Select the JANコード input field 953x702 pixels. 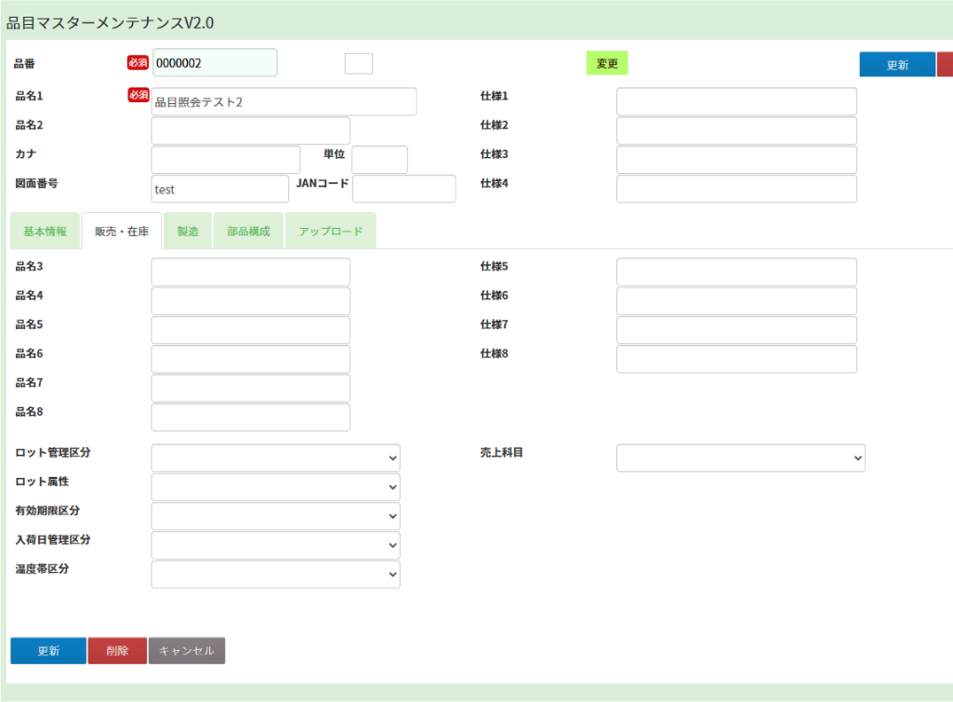(x=404, y=190)
